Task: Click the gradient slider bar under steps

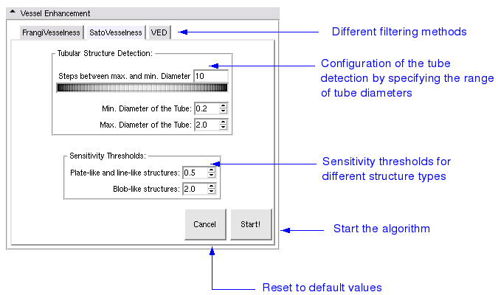Action: click(x=142, y=88)
